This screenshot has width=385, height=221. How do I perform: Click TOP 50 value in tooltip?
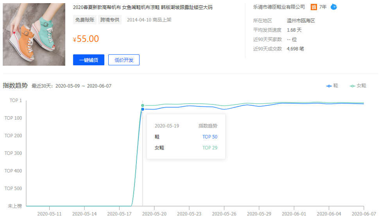click(x=210, y=137)
